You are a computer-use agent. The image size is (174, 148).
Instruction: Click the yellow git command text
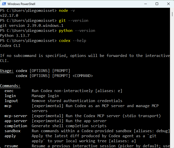click(x=62, y=21)
